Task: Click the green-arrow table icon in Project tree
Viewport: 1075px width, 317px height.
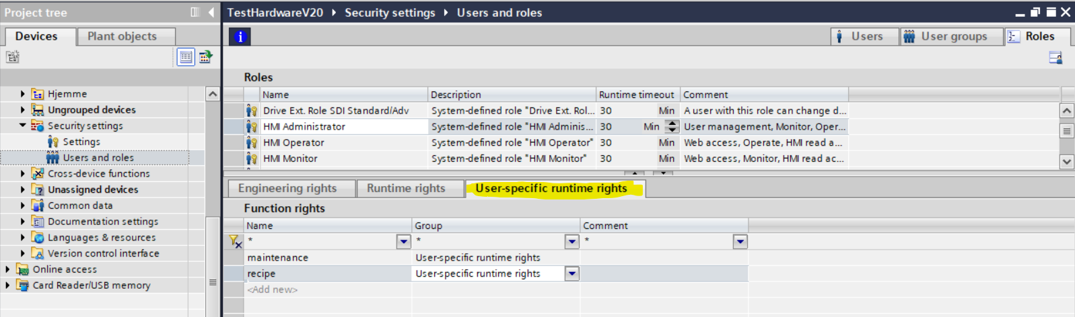Action: [205, 57]
